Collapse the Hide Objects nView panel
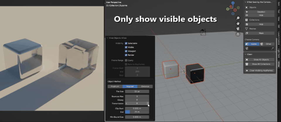This screenshot has width=281, height=122. [108, 38]
